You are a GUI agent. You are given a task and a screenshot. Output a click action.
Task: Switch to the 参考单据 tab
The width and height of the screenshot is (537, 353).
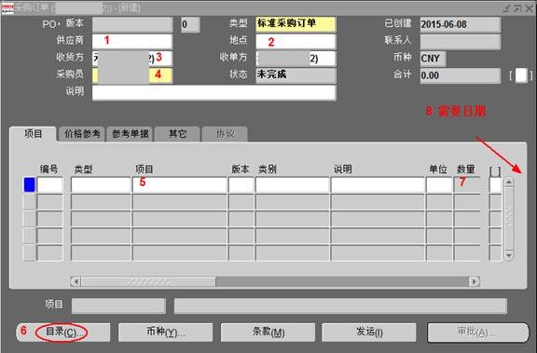130,134
